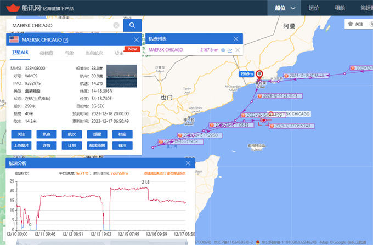Close the 航速分析 chart panel

pos(188,163)
